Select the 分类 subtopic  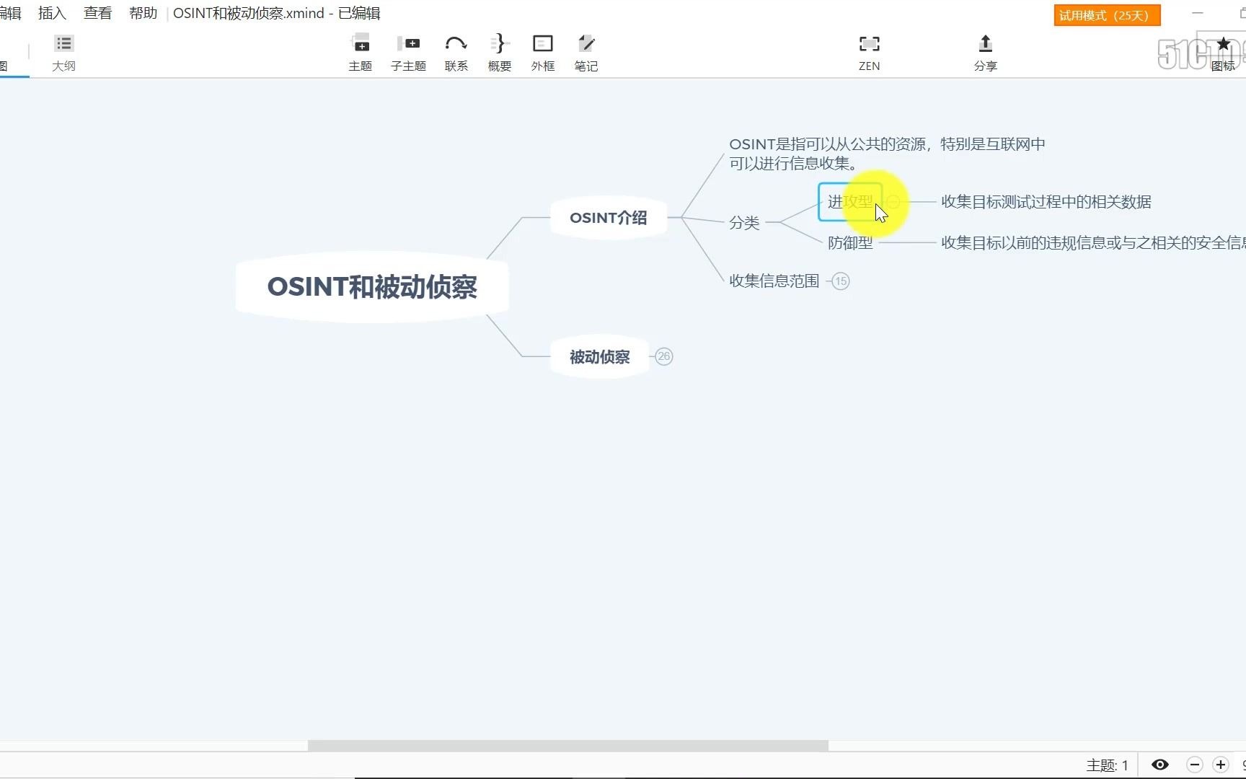pos(744,222)
